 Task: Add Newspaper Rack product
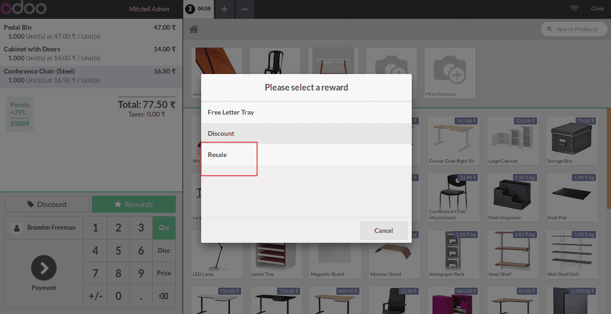[x=453, y=255]
